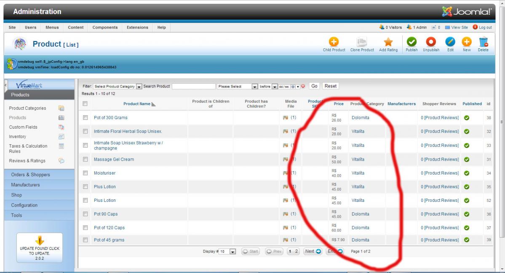Screen dimensions: 505x273
Task: Open media file icon for Massage Gel Cream
Action: click(286, 159)
